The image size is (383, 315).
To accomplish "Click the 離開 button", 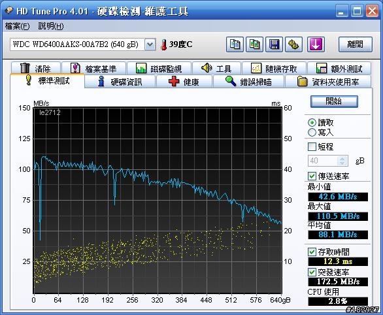I will [x=356, y=44].
